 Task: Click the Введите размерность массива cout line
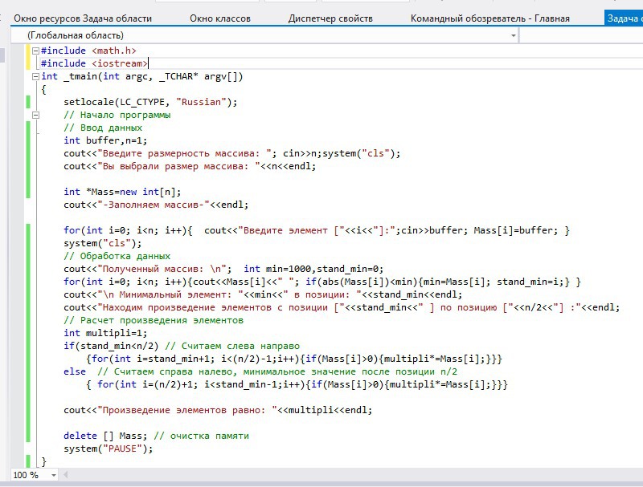[x=231, y=153]
